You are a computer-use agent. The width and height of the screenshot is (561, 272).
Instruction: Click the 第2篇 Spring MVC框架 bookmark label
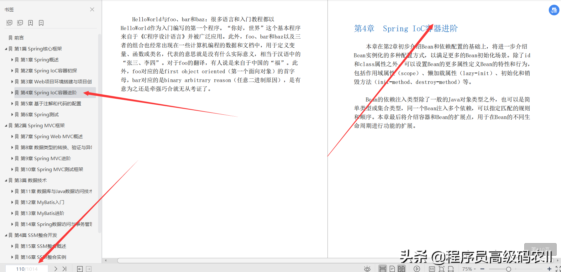point(39,125)
